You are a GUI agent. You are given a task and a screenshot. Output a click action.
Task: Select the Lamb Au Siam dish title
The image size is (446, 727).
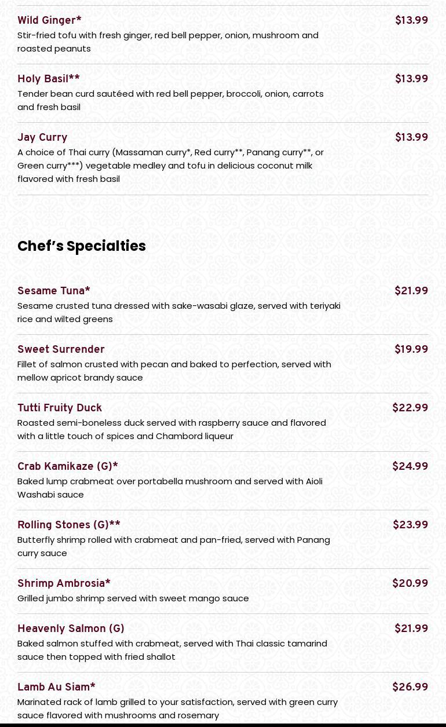click(x=56, y=688)
